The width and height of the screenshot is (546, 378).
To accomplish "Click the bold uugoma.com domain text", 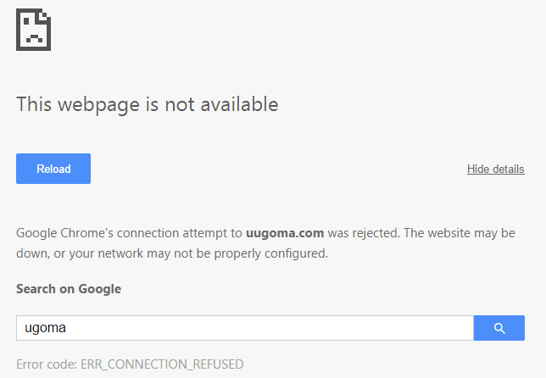I will coord(285,233).
